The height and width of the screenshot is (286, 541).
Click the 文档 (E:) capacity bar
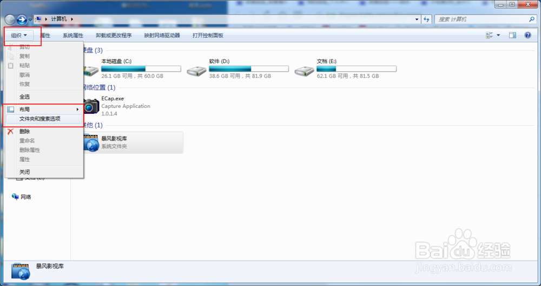[x=357, y=69]
